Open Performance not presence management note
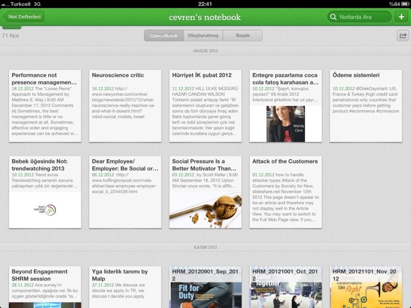The height and width of the screenshot is (308, 411). 45,106
